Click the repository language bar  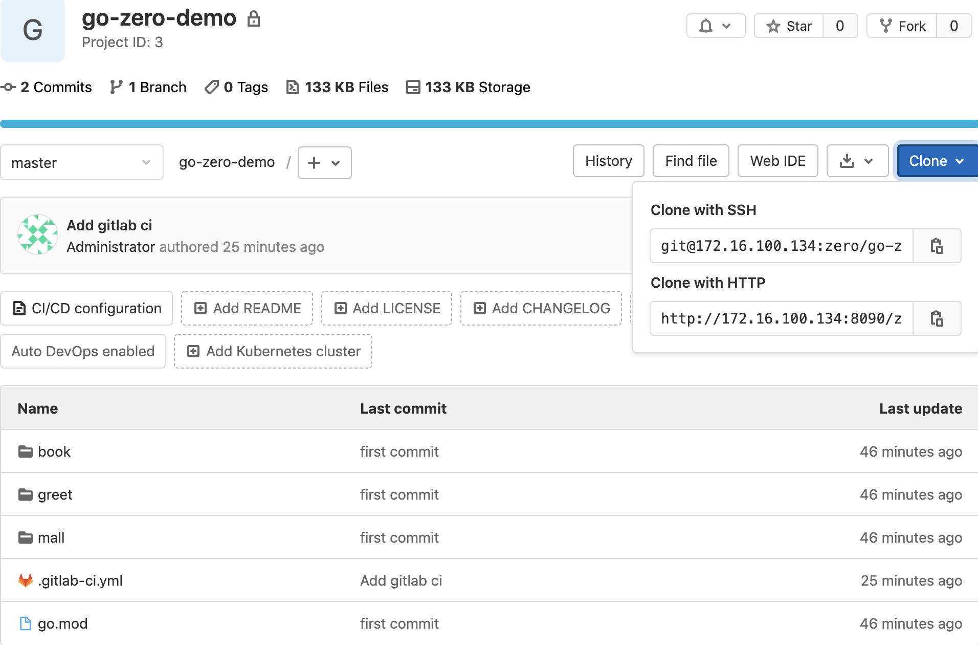click(489, 124)
